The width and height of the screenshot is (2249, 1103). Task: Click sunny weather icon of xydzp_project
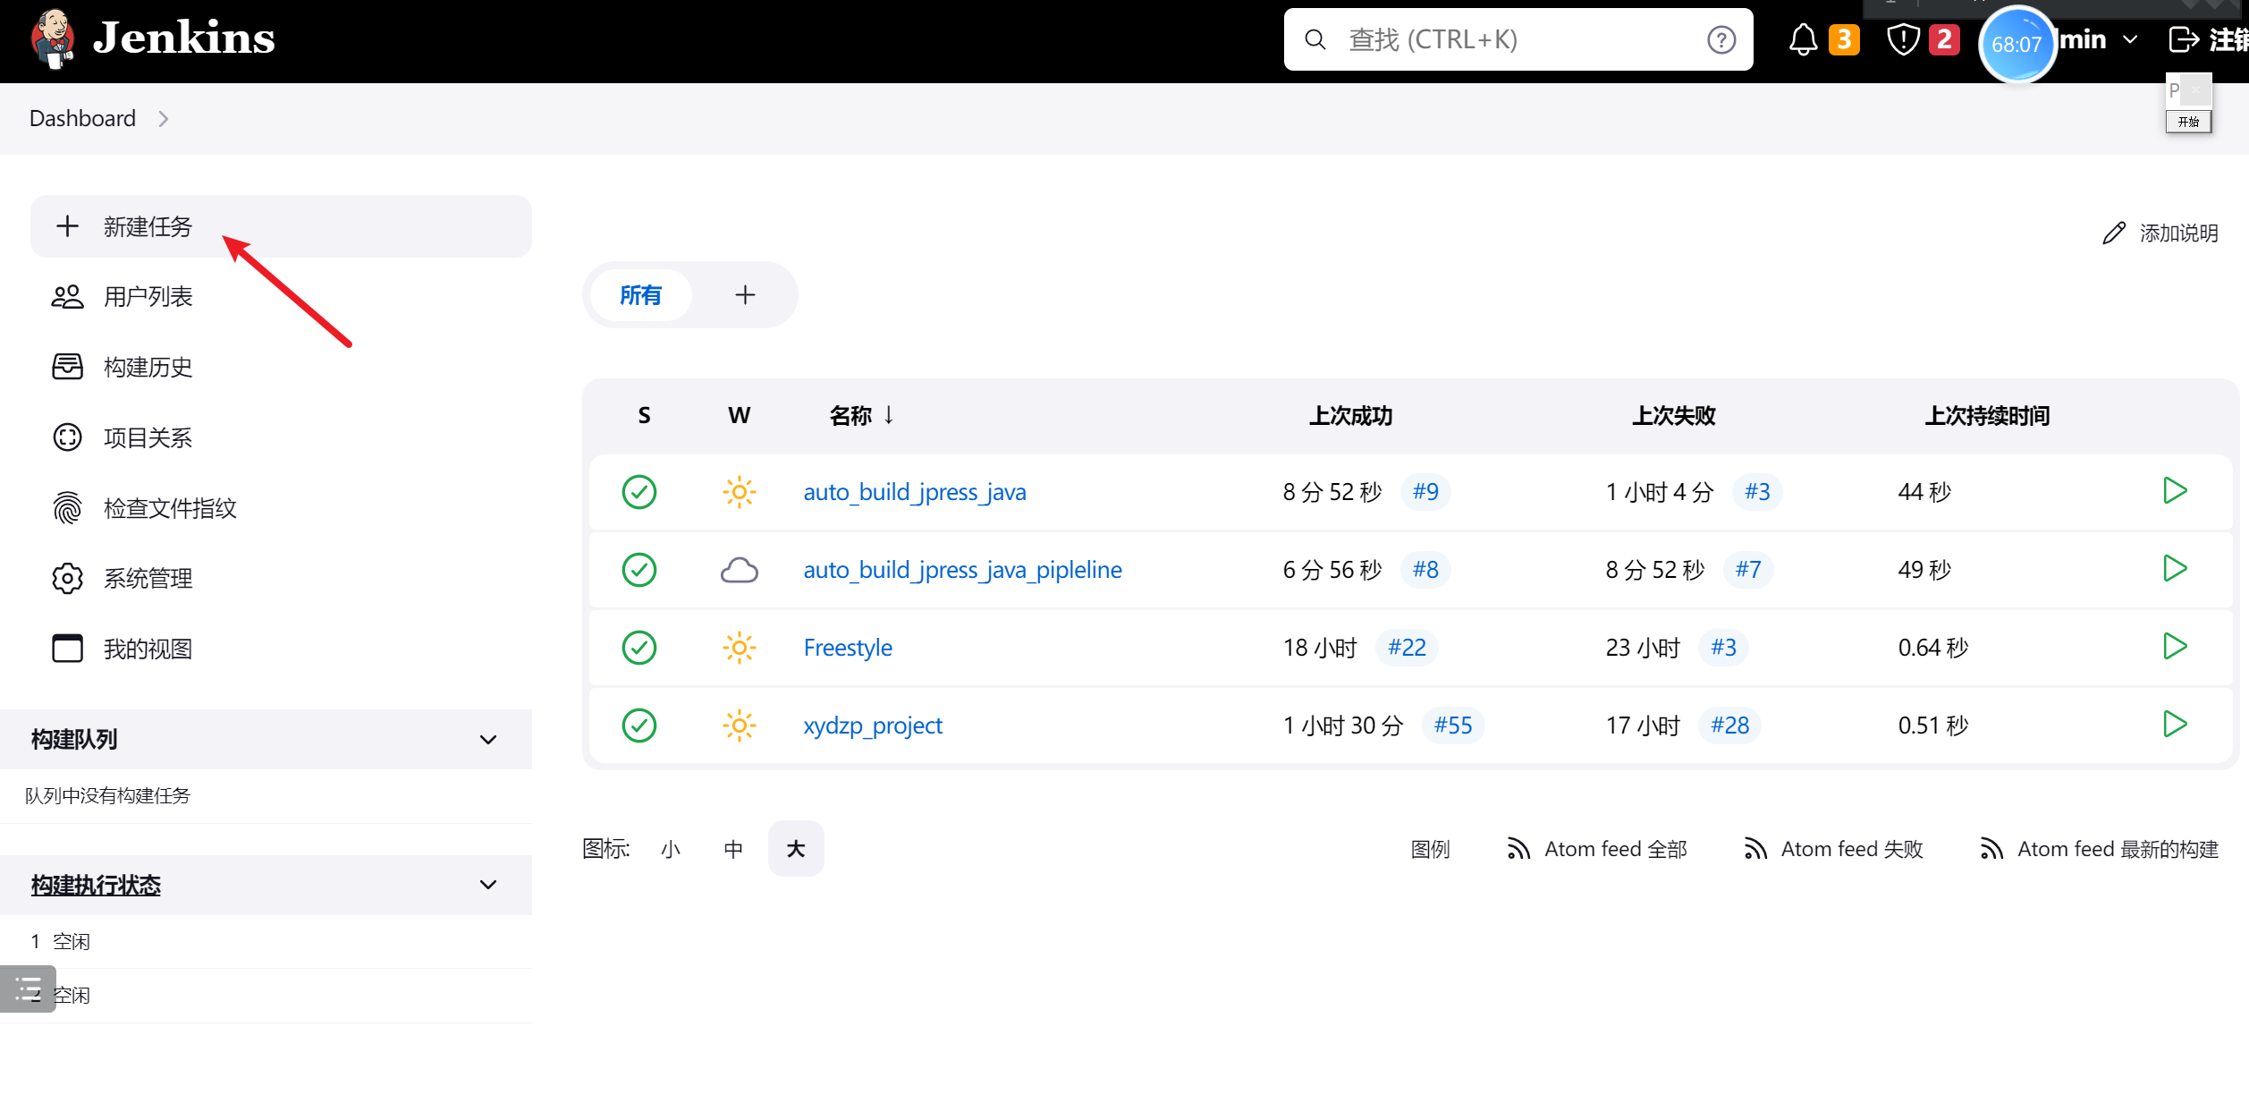point(740,725)
